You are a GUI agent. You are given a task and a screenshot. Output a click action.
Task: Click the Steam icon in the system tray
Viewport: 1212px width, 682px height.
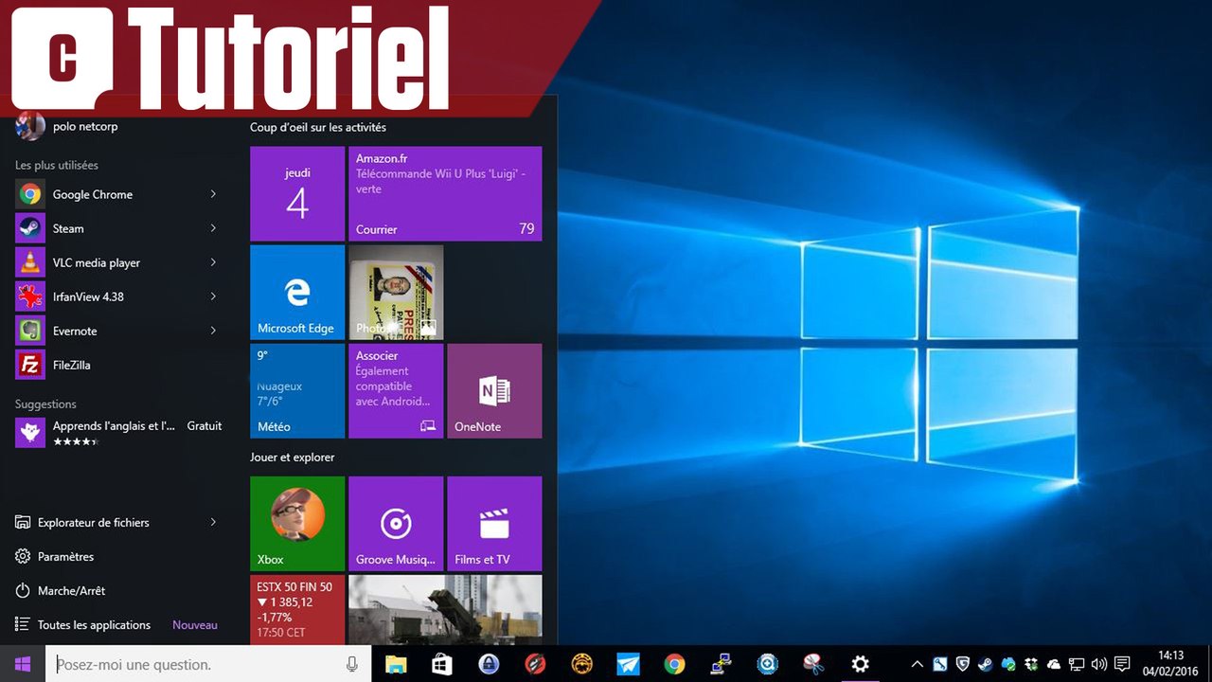pyautogui.click(x=986, y=664)
